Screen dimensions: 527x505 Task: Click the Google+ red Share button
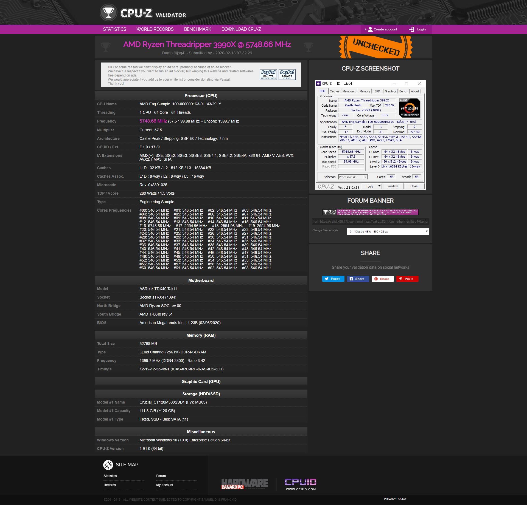click(x=382, y=279)
